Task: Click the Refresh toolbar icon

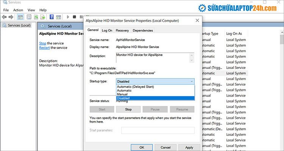Action: pyautogui.click(x=36, y=17)
